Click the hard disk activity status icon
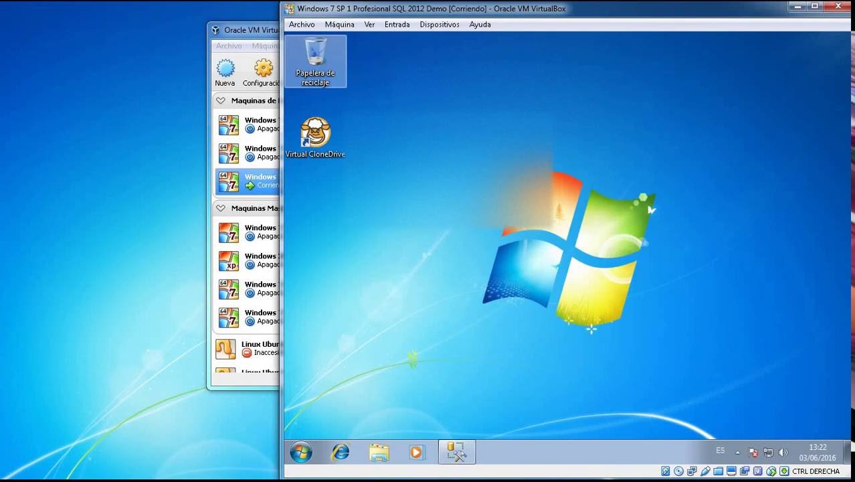The image size is (855, 482). 666,471
